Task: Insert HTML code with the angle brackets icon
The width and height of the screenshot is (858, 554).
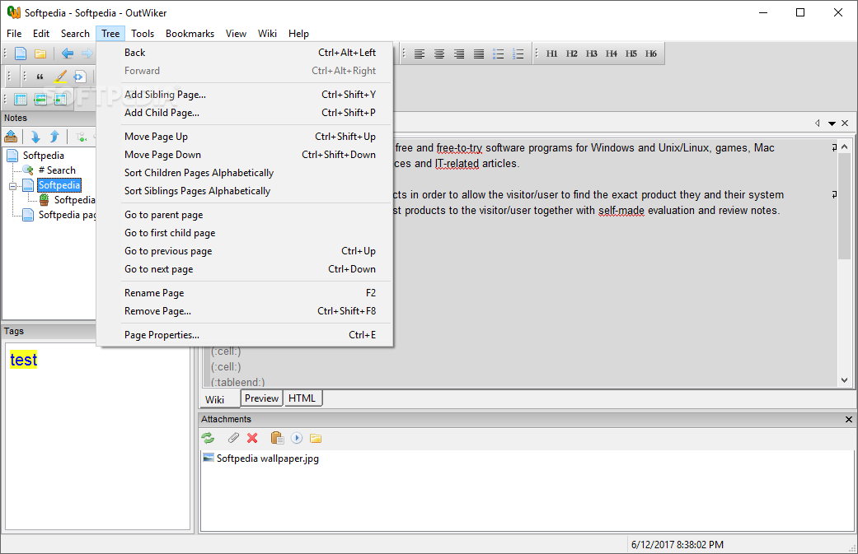Action: pos(80,77)
